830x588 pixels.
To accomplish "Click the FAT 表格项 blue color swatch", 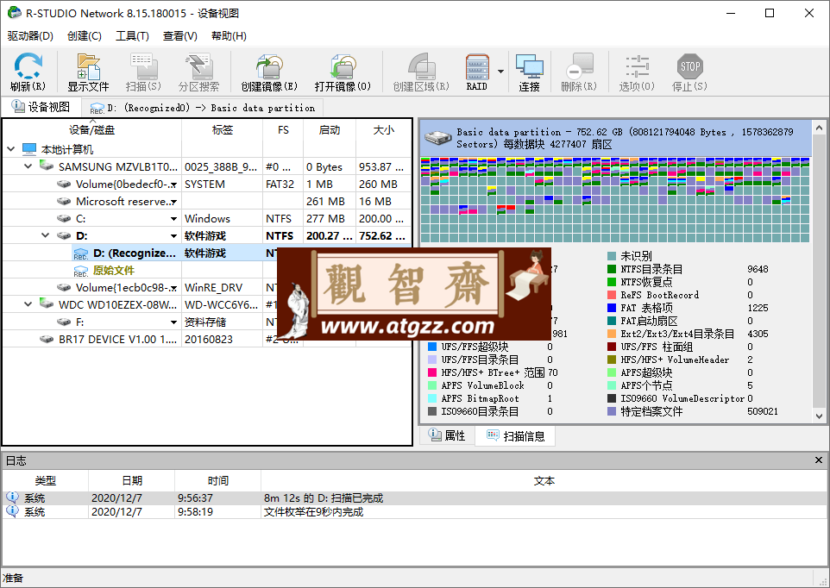I will (612, 308).
